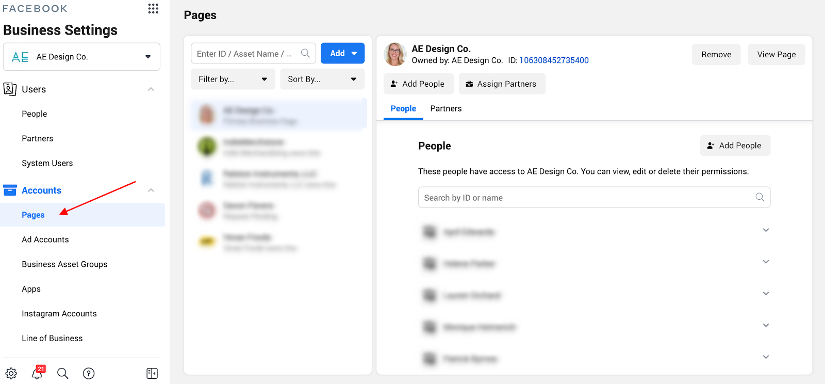
Task: Click the Search by ID or name field
Action: 588,198
